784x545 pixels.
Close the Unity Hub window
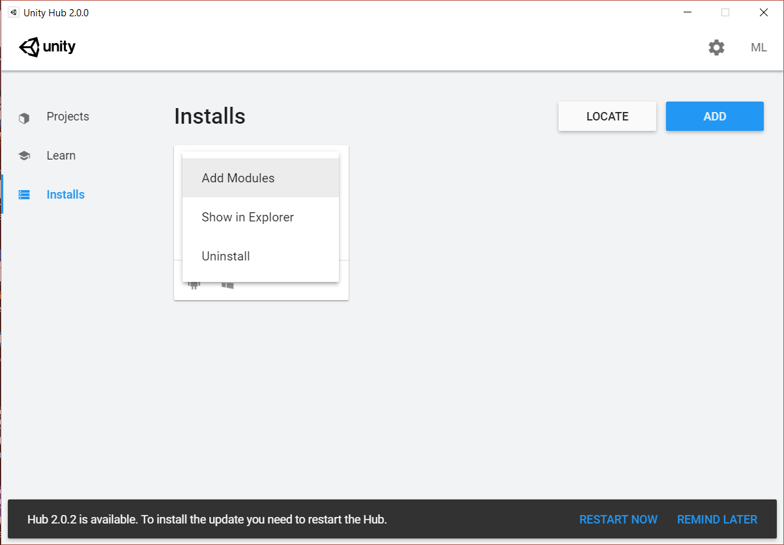[763, 12]
